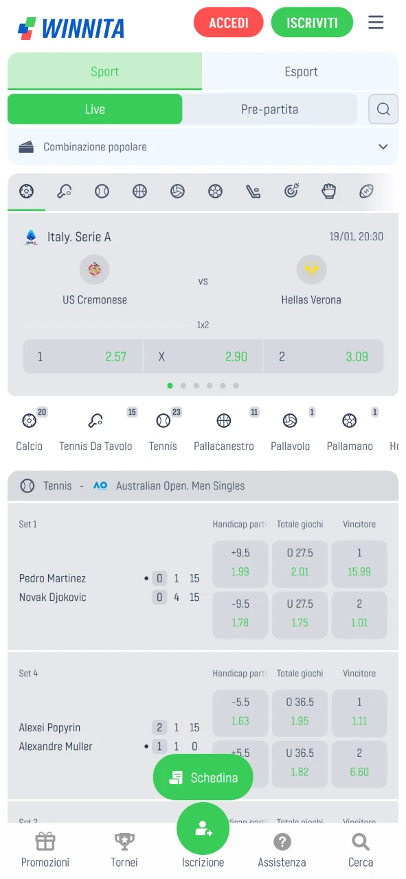Open Promozioni from the bottom navigation

pos(45,848)
